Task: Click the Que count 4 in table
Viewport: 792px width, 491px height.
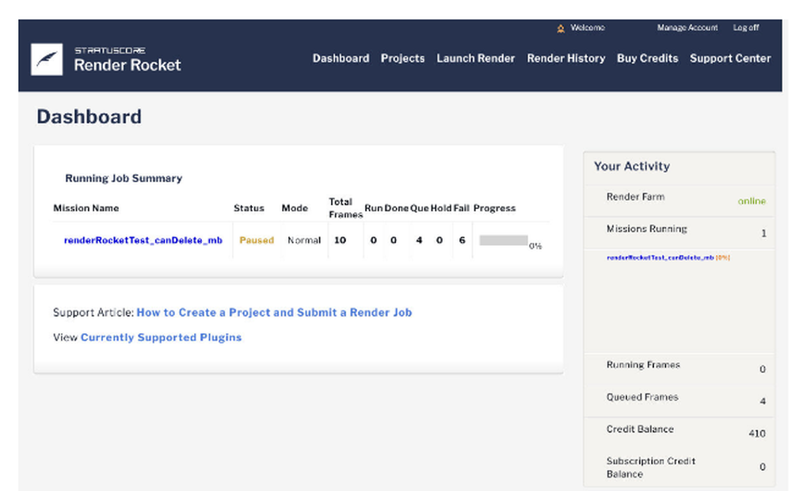Action: click(x=419, y=241)
